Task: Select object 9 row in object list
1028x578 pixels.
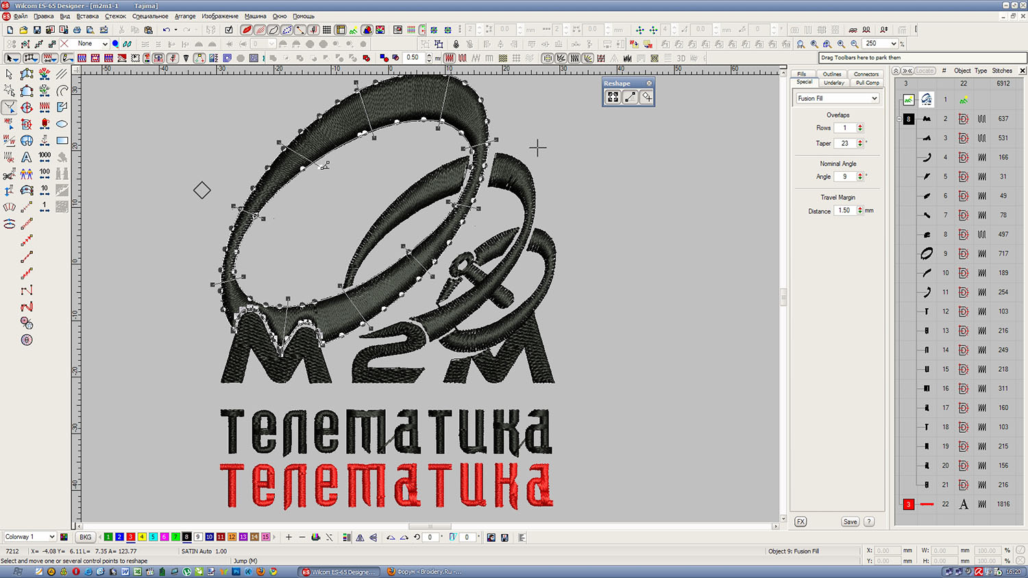Action: tap(945, 253)
